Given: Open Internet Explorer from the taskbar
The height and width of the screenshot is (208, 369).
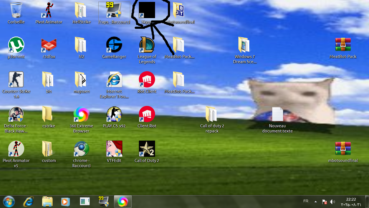Looking at the screenshot, I should (28, 201).
